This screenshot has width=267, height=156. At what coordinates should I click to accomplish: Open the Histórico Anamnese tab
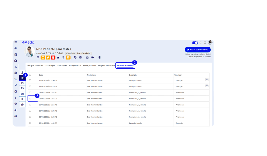pos(125,65)
